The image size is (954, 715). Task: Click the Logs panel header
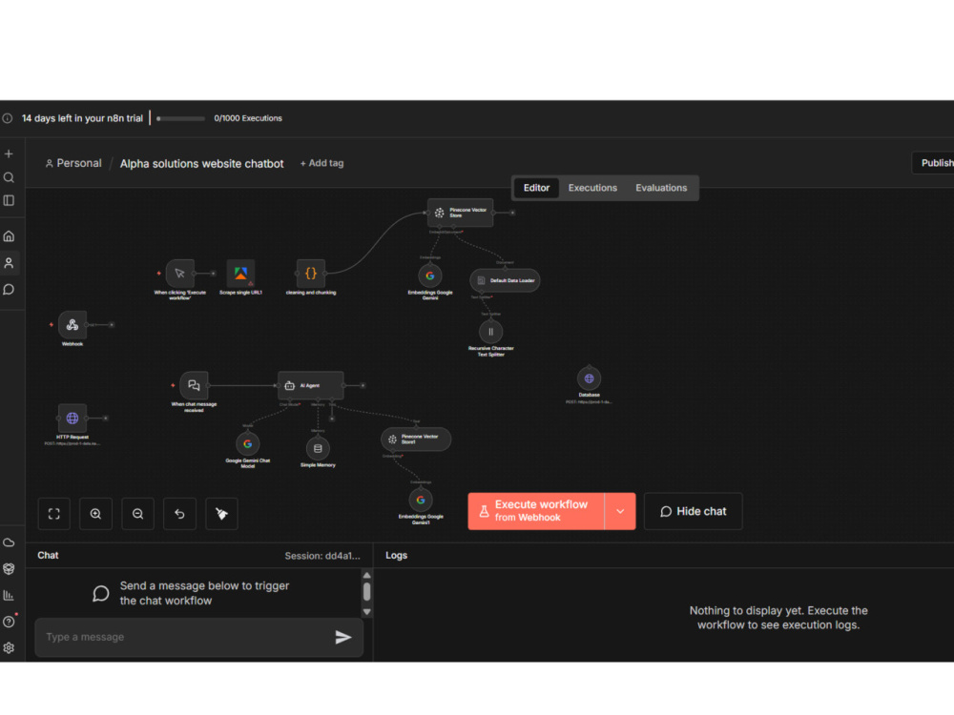(397, 555)
